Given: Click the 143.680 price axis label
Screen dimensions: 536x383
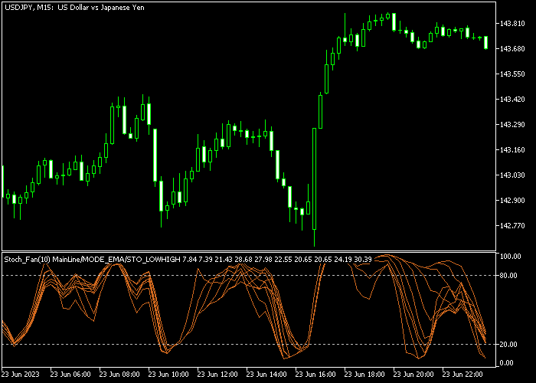Looking at the screenshot, I should pyautogui.click(x=512, y=49).
